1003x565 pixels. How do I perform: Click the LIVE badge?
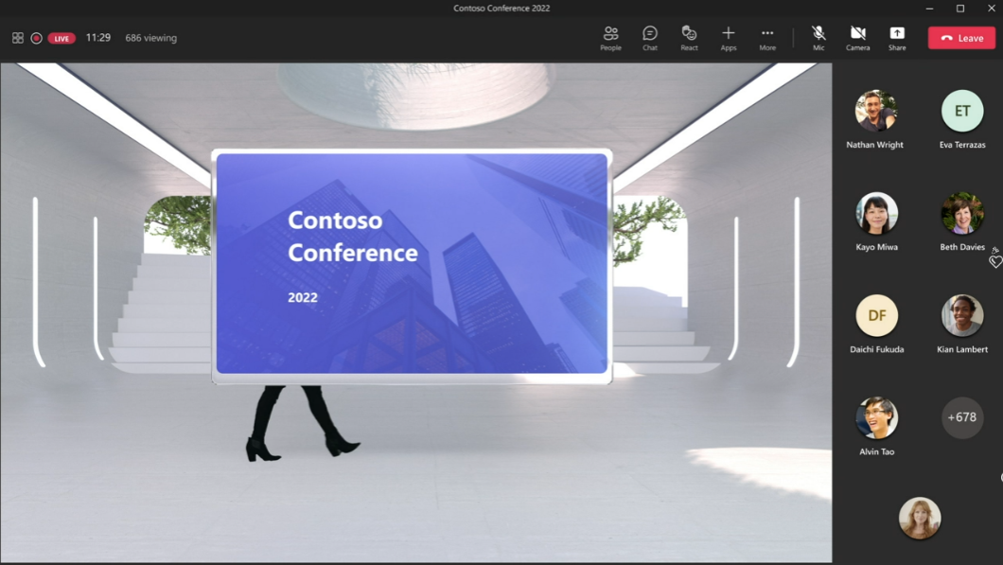point(62,39)
